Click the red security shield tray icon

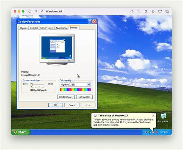pos(157,132)
